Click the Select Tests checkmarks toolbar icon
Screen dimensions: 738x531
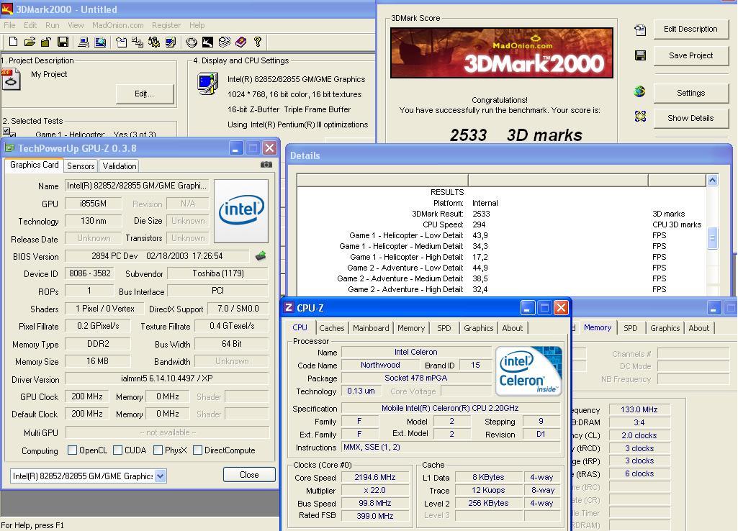(138, 42)
